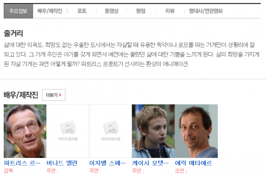Select the 동영상 tab
The width and height of the screenshot is (266, 177).
coord(111,11)
